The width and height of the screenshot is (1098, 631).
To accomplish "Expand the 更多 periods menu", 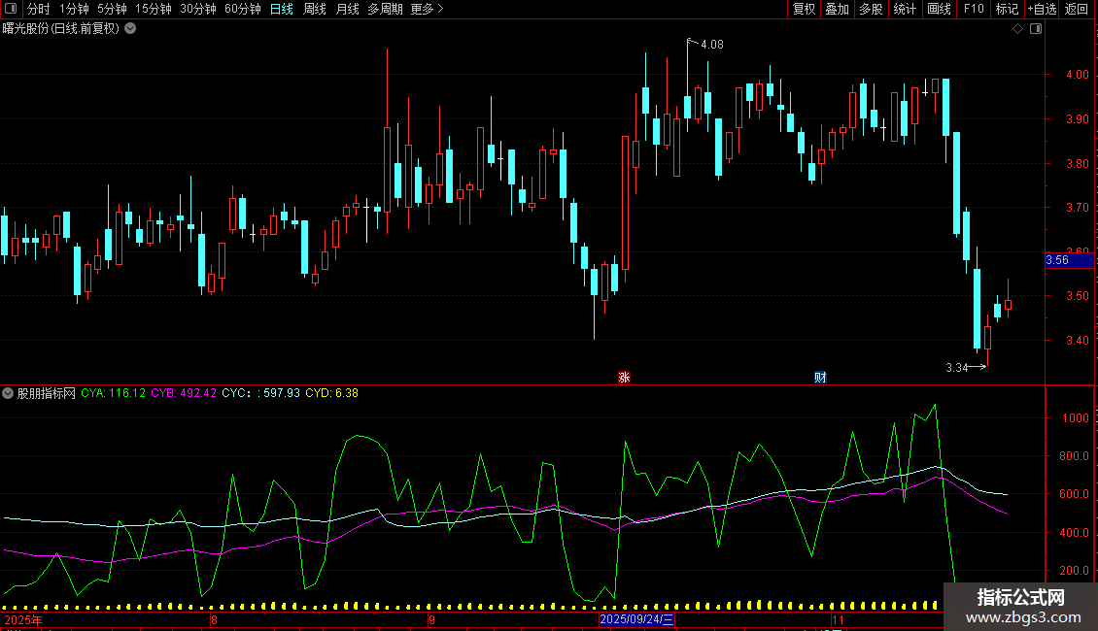I will pyautogui.click(x=427, y=9).
